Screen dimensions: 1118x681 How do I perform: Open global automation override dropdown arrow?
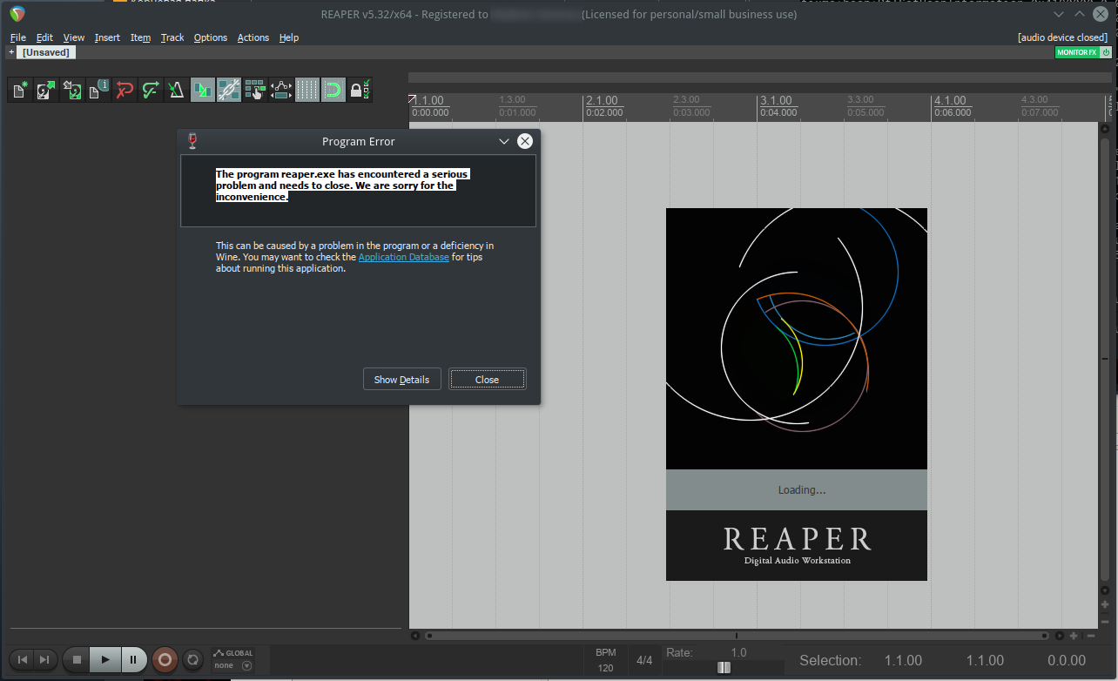[246, 666]
